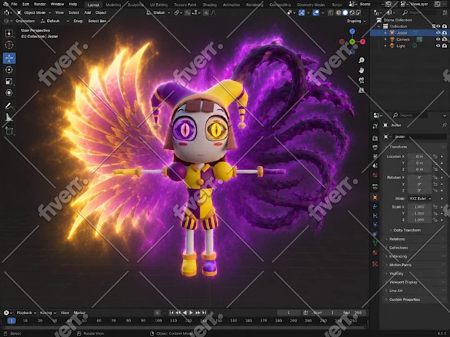Disable Jester in renders camera icon

[x=445, y=33]
